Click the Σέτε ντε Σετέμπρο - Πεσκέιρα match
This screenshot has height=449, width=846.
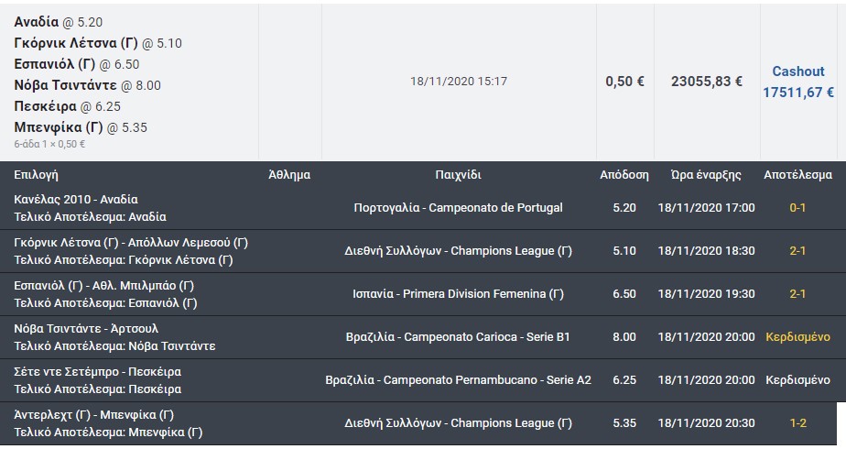pyautogui.click(x=98, y=372)
